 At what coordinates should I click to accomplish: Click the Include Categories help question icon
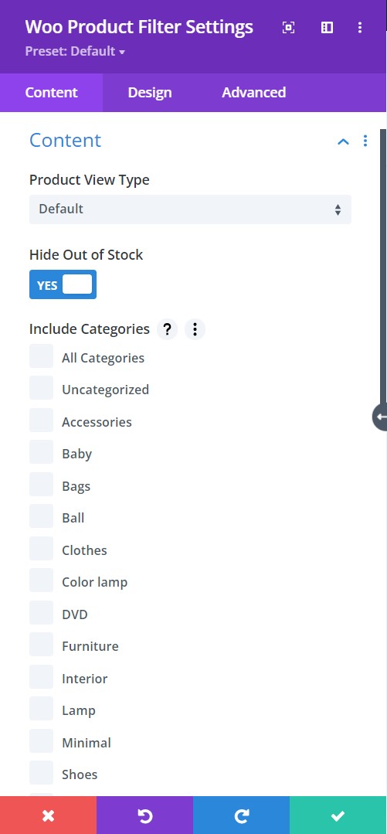(x=167, y=329)
